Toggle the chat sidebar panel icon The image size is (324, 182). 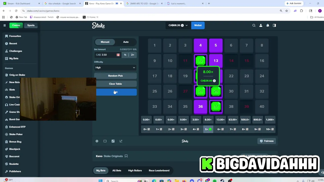[x=274, y=25]
